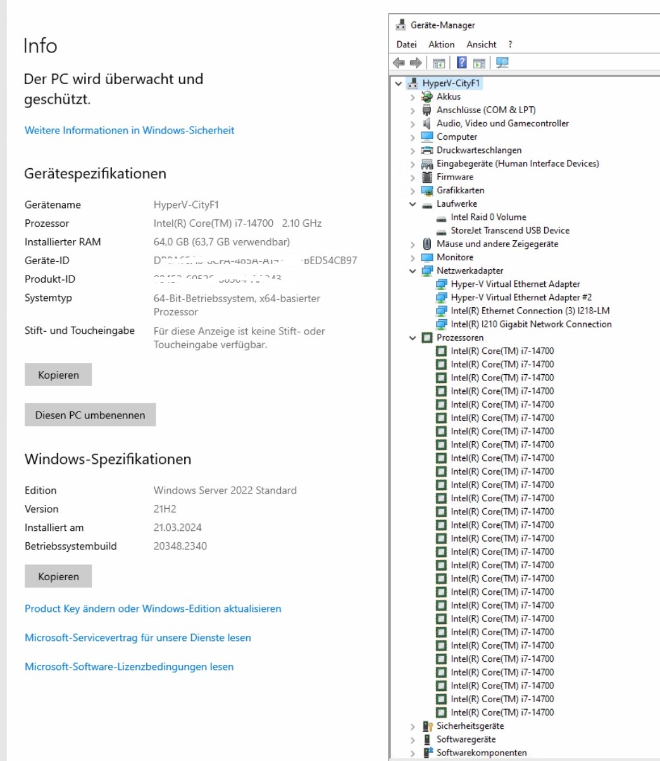Select the Anschlüsse (COM & LPT) port icon
The height and width of the screenshot is (761, 660).
pyautogui.click(x=427, y=110)
